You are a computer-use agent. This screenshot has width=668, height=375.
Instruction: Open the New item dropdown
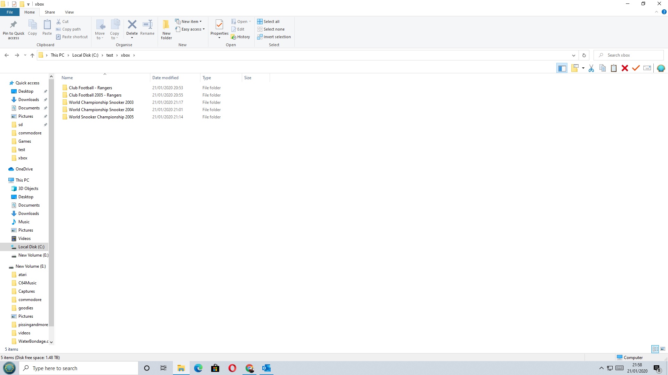coord(188,22)
